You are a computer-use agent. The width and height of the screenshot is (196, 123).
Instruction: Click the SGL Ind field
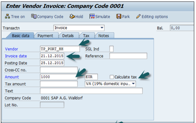click(111, 49)
